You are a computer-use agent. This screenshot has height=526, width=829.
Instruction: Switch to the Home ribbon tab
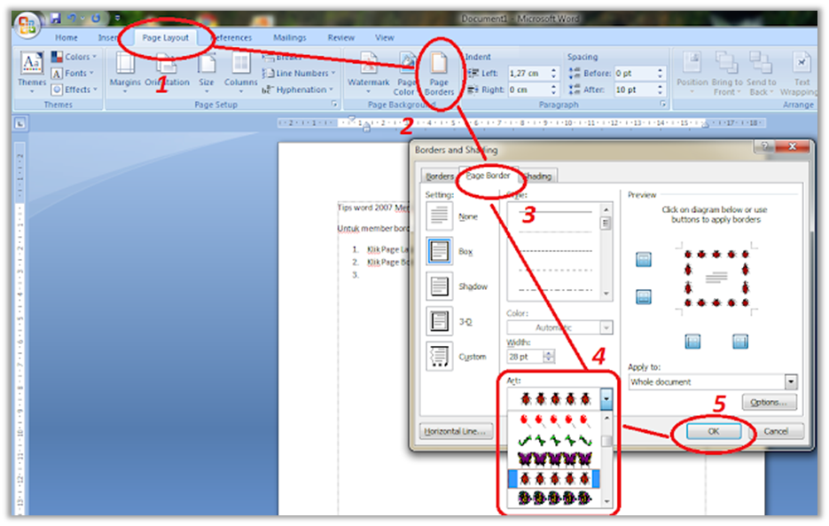[66, 37]
